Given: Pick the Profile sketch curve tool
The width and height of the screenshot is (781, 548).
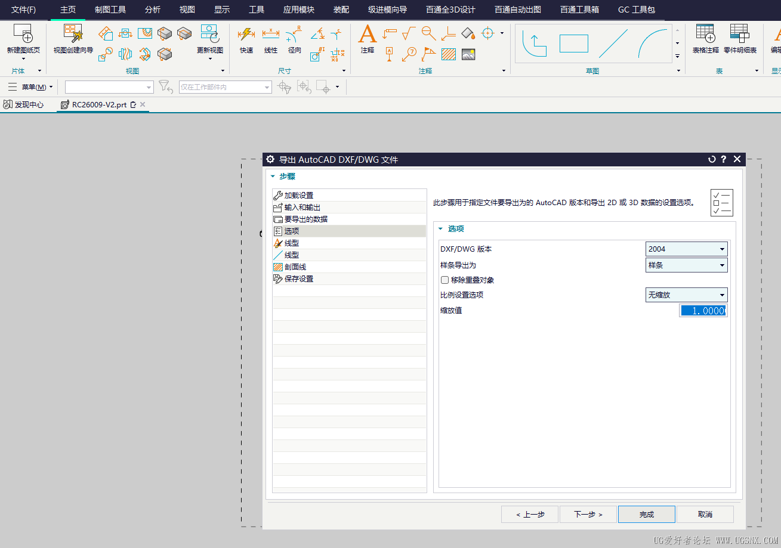Looking at the screenshot, I should [535, 44].
